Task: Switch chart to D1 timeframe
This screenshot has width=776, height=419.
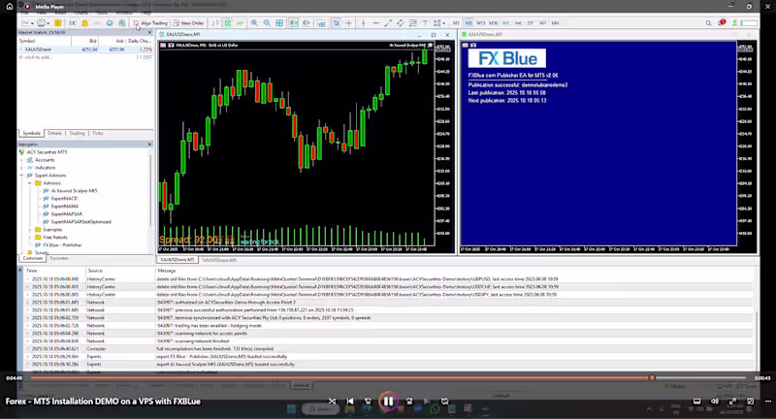Action: 530,23
